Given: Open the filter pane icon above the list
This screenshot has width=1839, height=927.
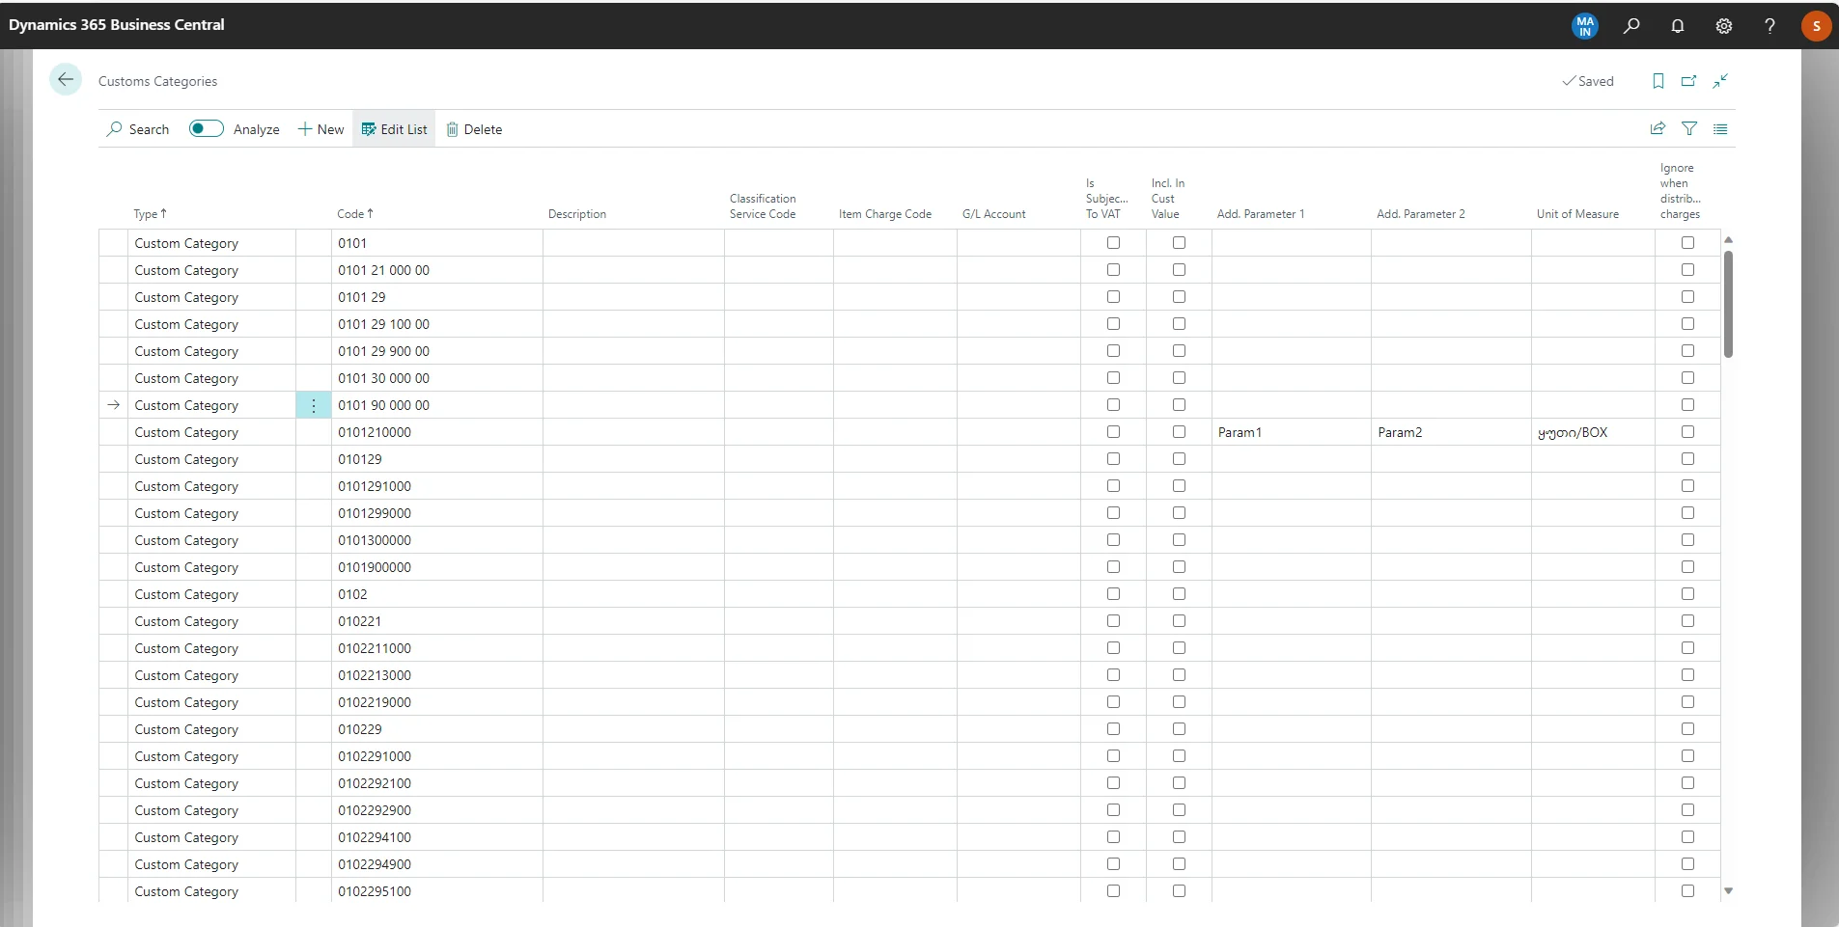Looking at the screenshot, I should pyautogui.click(x=1690, y=128).
